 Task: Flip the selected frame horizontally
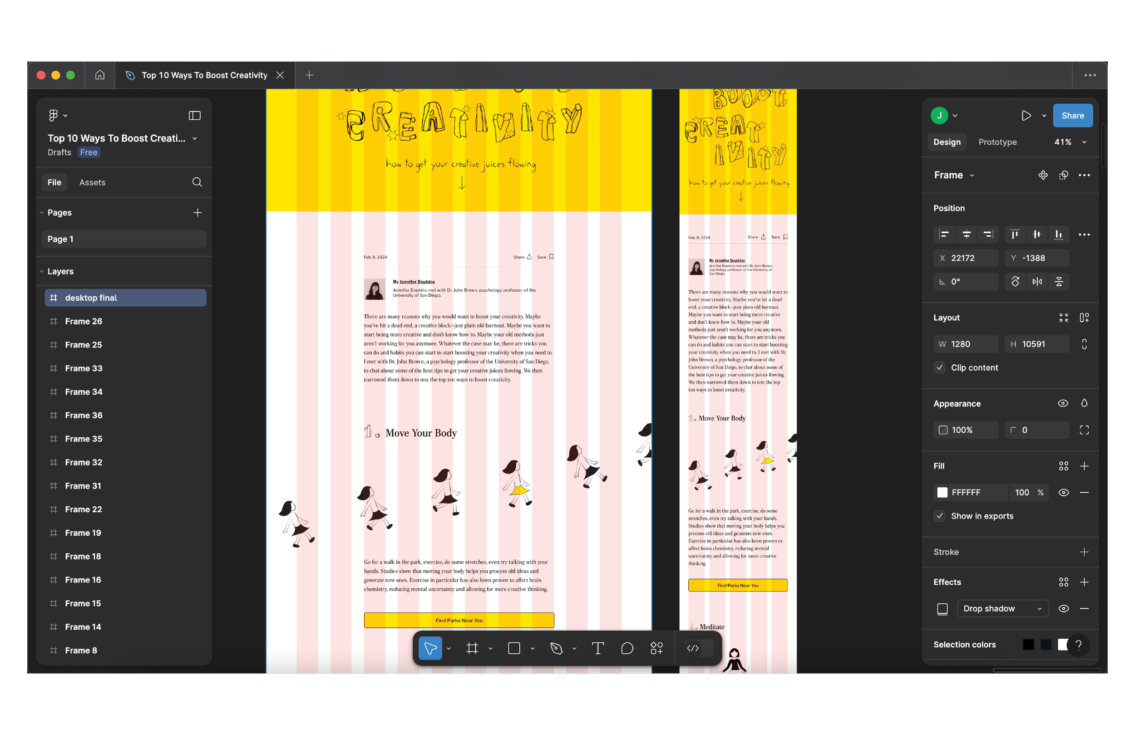click(1037, 281)
